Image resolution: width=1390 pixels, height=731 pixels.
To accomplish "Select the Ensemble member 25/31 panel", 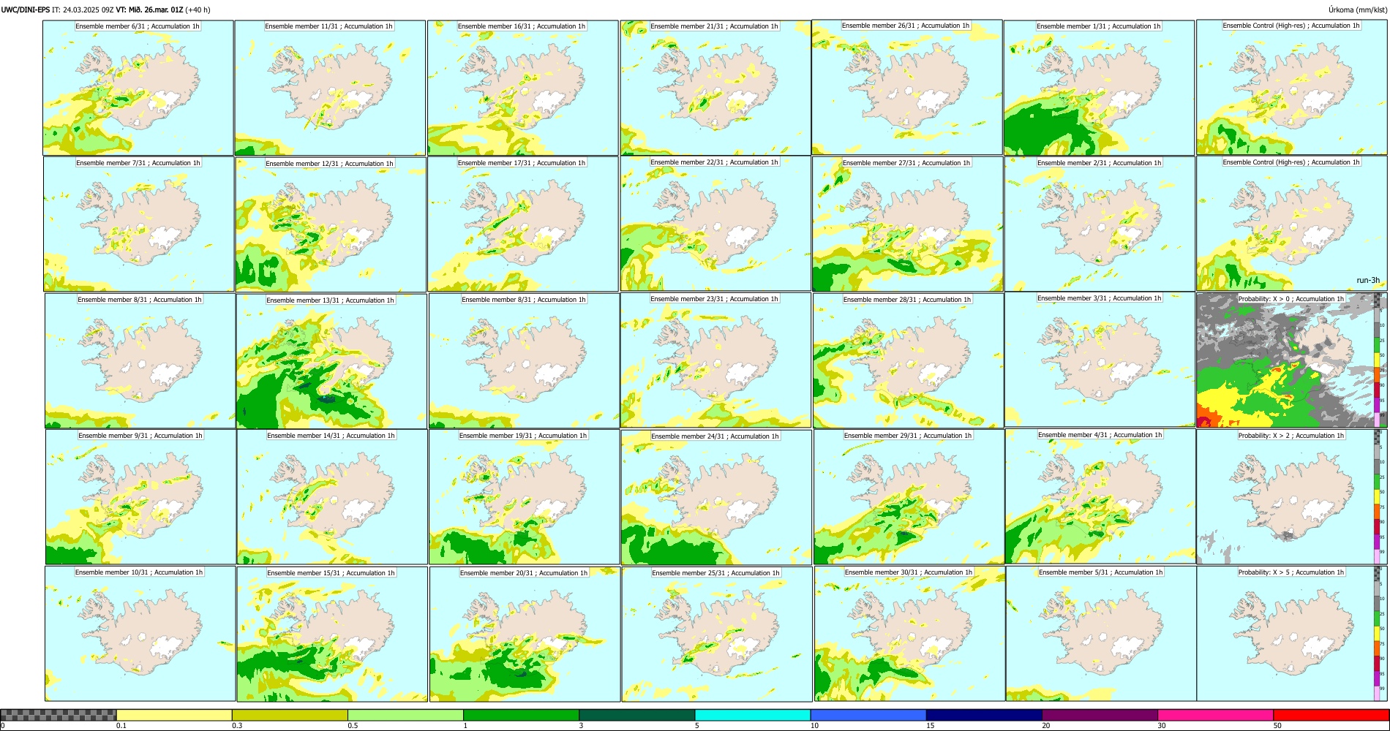I will [x=717, y=635].
